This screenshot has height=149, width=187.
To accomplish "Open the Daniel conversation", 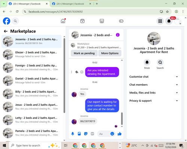I will point(31,80).
